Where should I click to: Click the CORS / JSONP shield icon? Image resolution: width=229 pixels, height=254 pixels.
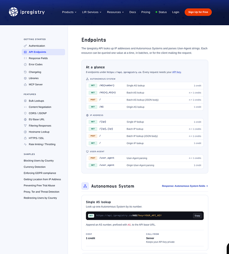[25, 113]
